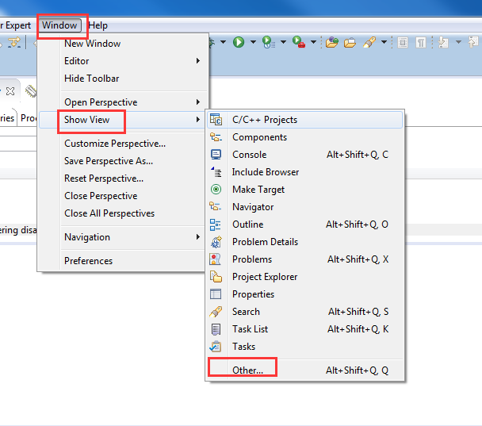Expand the Show View submenu arrow
Screen dimensions: 482x426
(198, 119)
